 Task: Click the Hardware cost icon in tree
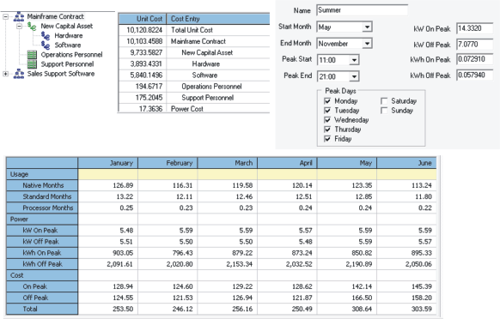pos(46,36)
